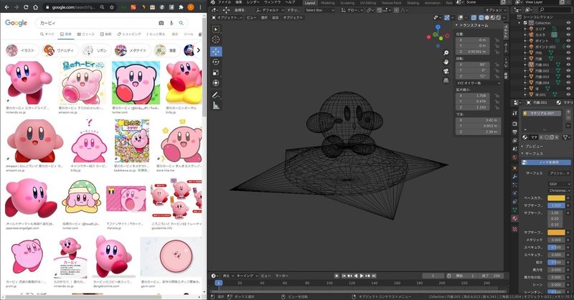Open Chrome extensions puzzle icon
This screenshot has width=574, height=300.
(x=181, y=7)
